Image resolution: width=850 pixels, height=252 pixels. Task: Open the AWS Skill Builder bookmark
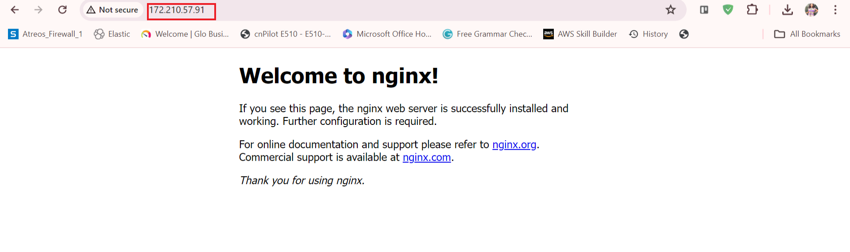580,34
